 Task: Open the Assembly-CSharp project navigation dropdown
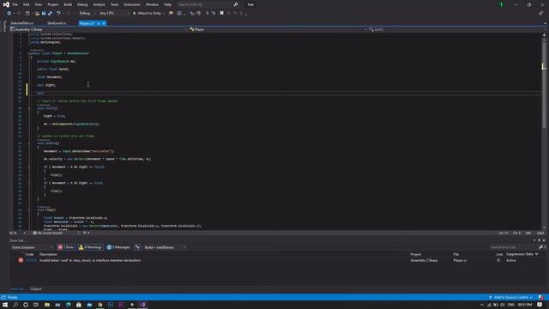(x=99, y=29)
